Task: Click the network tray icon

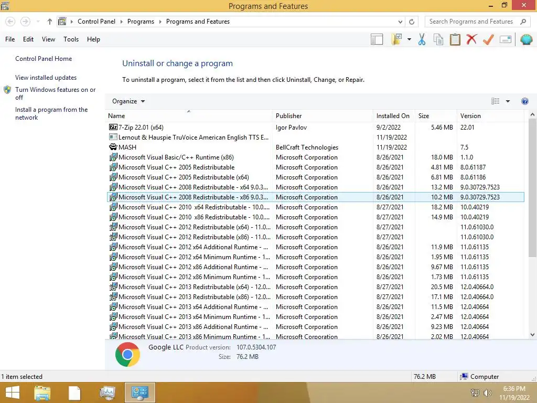Action: [475, 393]
